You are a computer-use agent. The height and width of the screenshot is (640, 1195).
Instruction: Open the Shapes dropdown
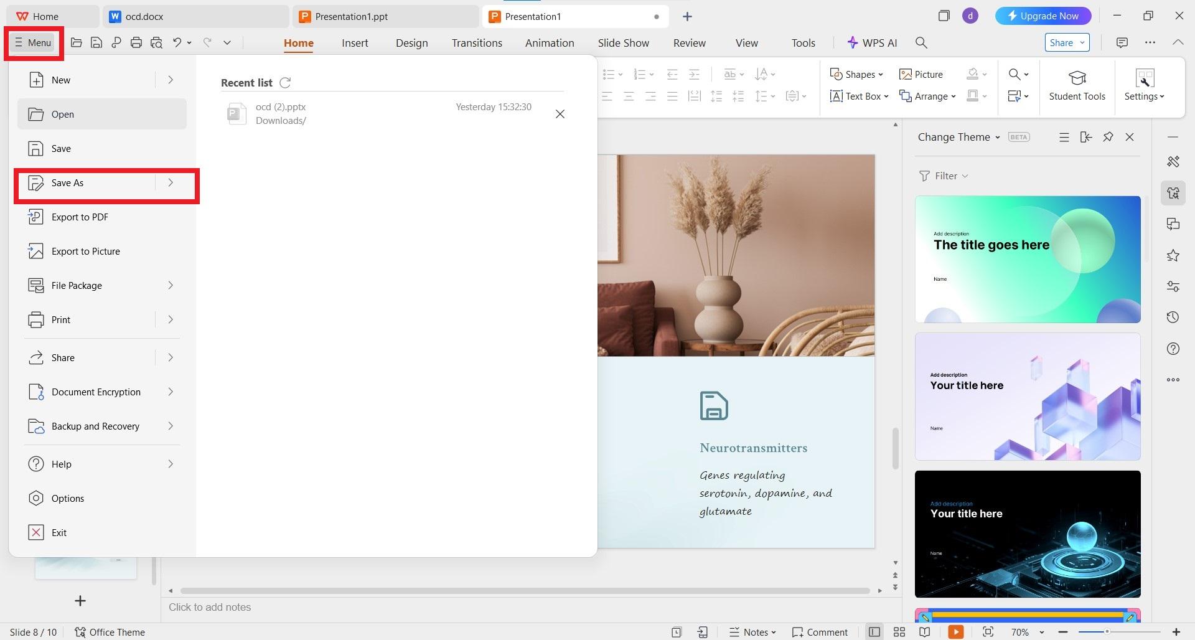856,74
